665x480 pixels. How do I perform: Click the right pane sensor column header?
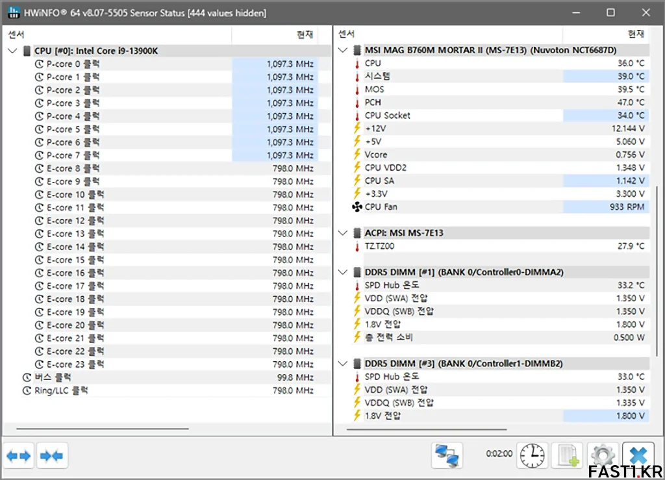click(449, 34)
